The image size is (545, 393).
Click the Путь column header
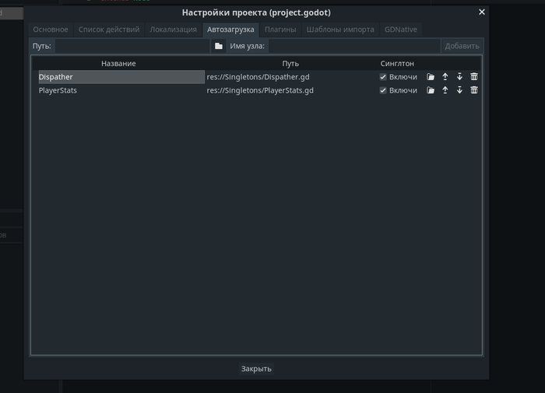click(290, 64)
